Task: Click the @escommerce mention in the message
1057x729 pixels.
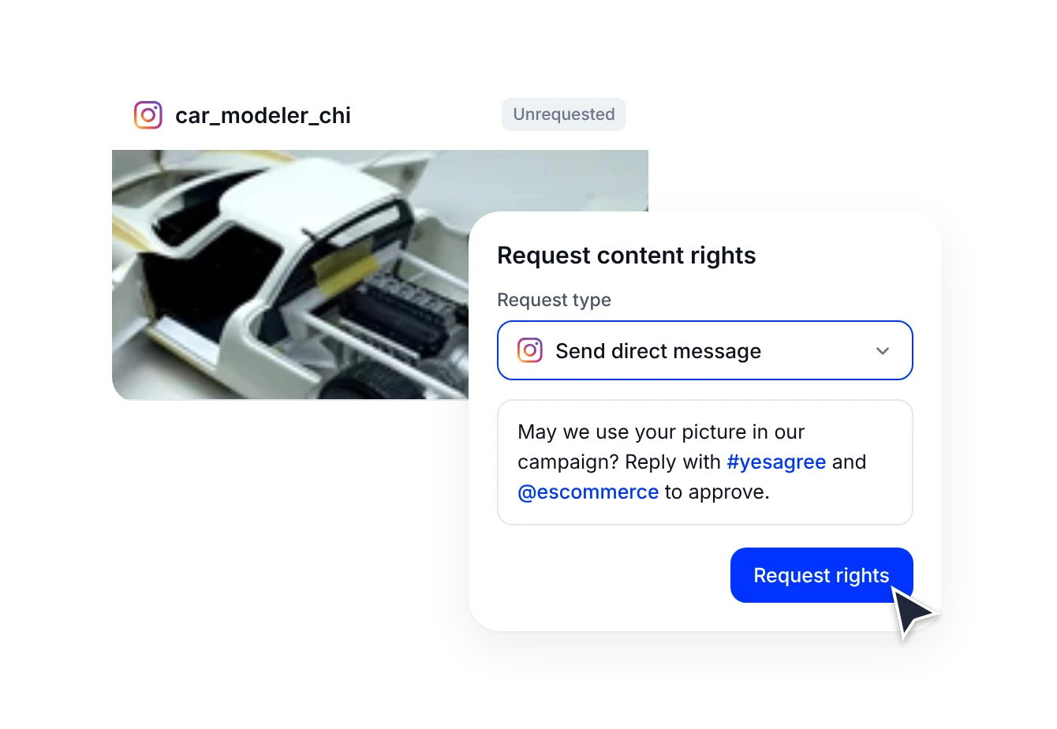Action: click(x=588, y=492)
